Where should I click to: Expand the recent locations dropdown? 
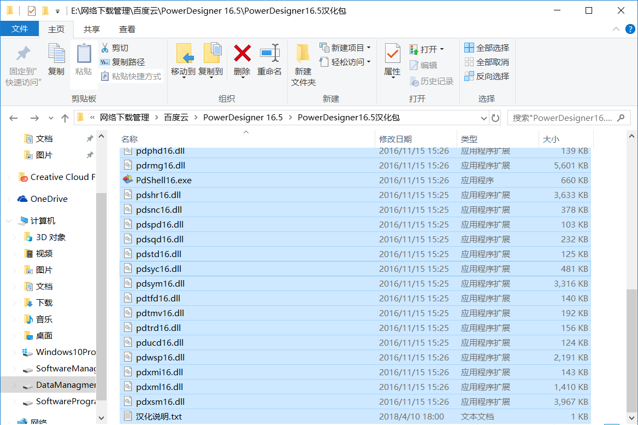pyautogui.click(x=51, y=118)
